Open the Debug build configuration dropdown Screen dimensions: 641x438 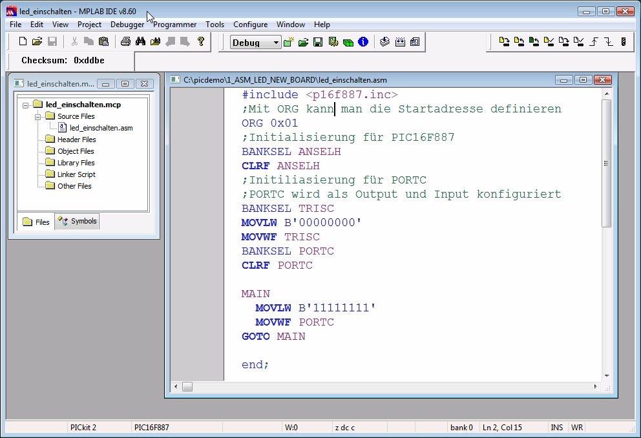(255, 42)
